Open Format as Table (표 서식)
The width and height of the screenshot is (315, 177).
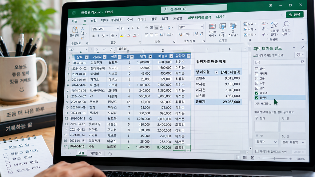tap(222, 30)
